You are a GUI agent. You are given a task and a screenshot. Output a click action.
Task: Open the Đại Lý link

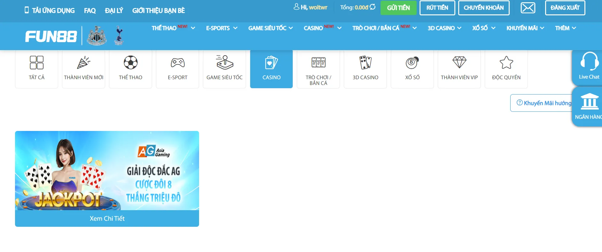[x=114, y=11]
